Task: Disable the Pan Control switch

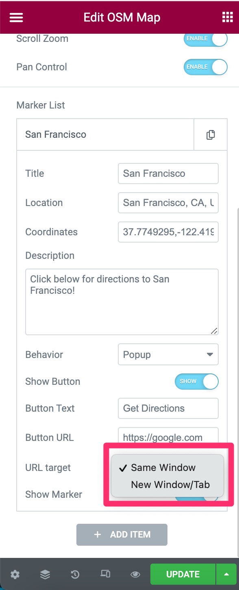Action: (206, 67)
